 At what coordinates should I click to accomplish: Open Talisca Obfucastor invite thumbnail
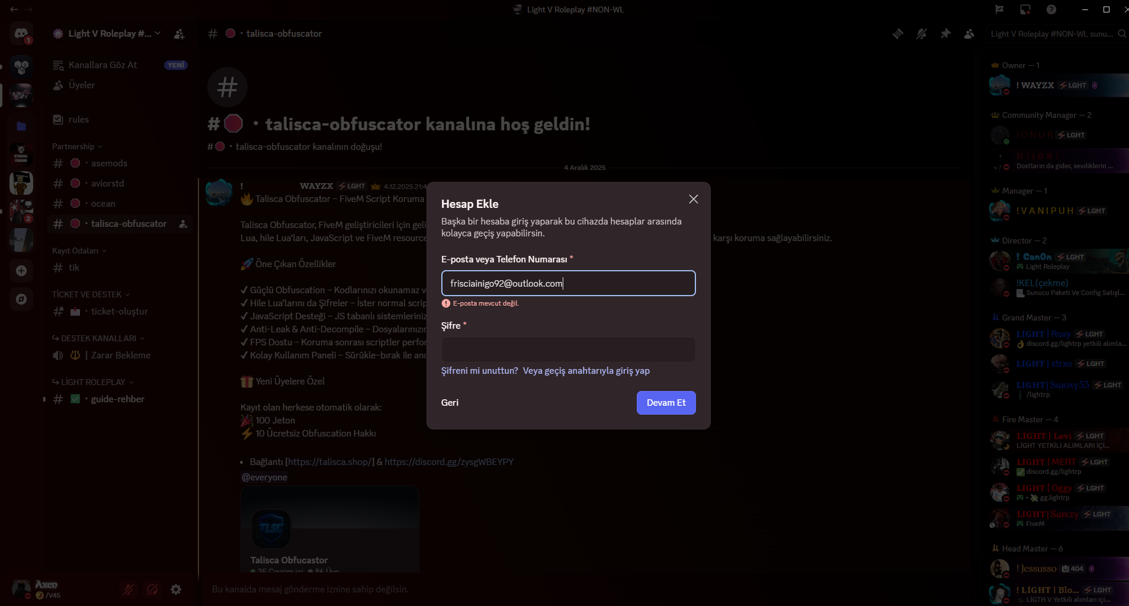click(x=271, y=528)
